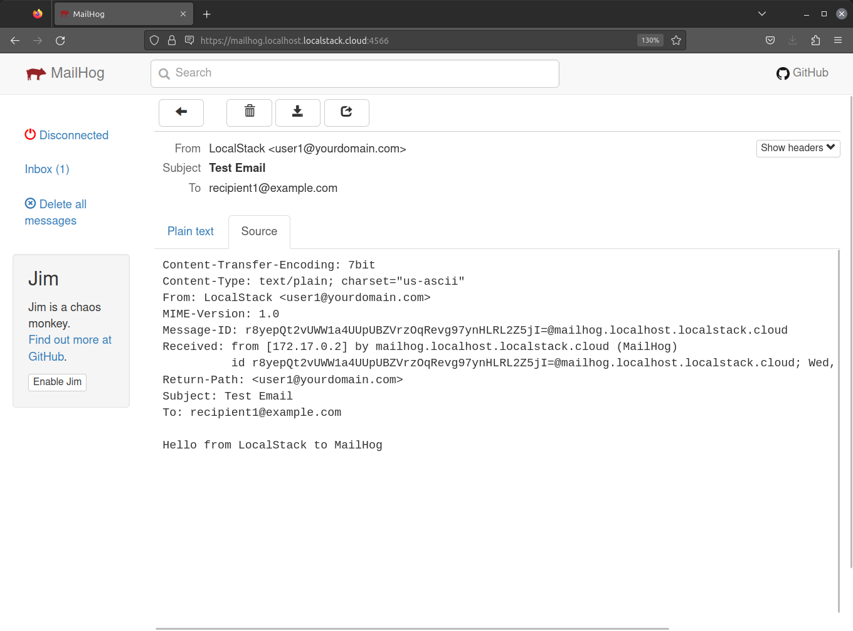Open Inbox (1)
Viewport: 853px width, 631px height.
pyautogui.click(x=47, y=169)
